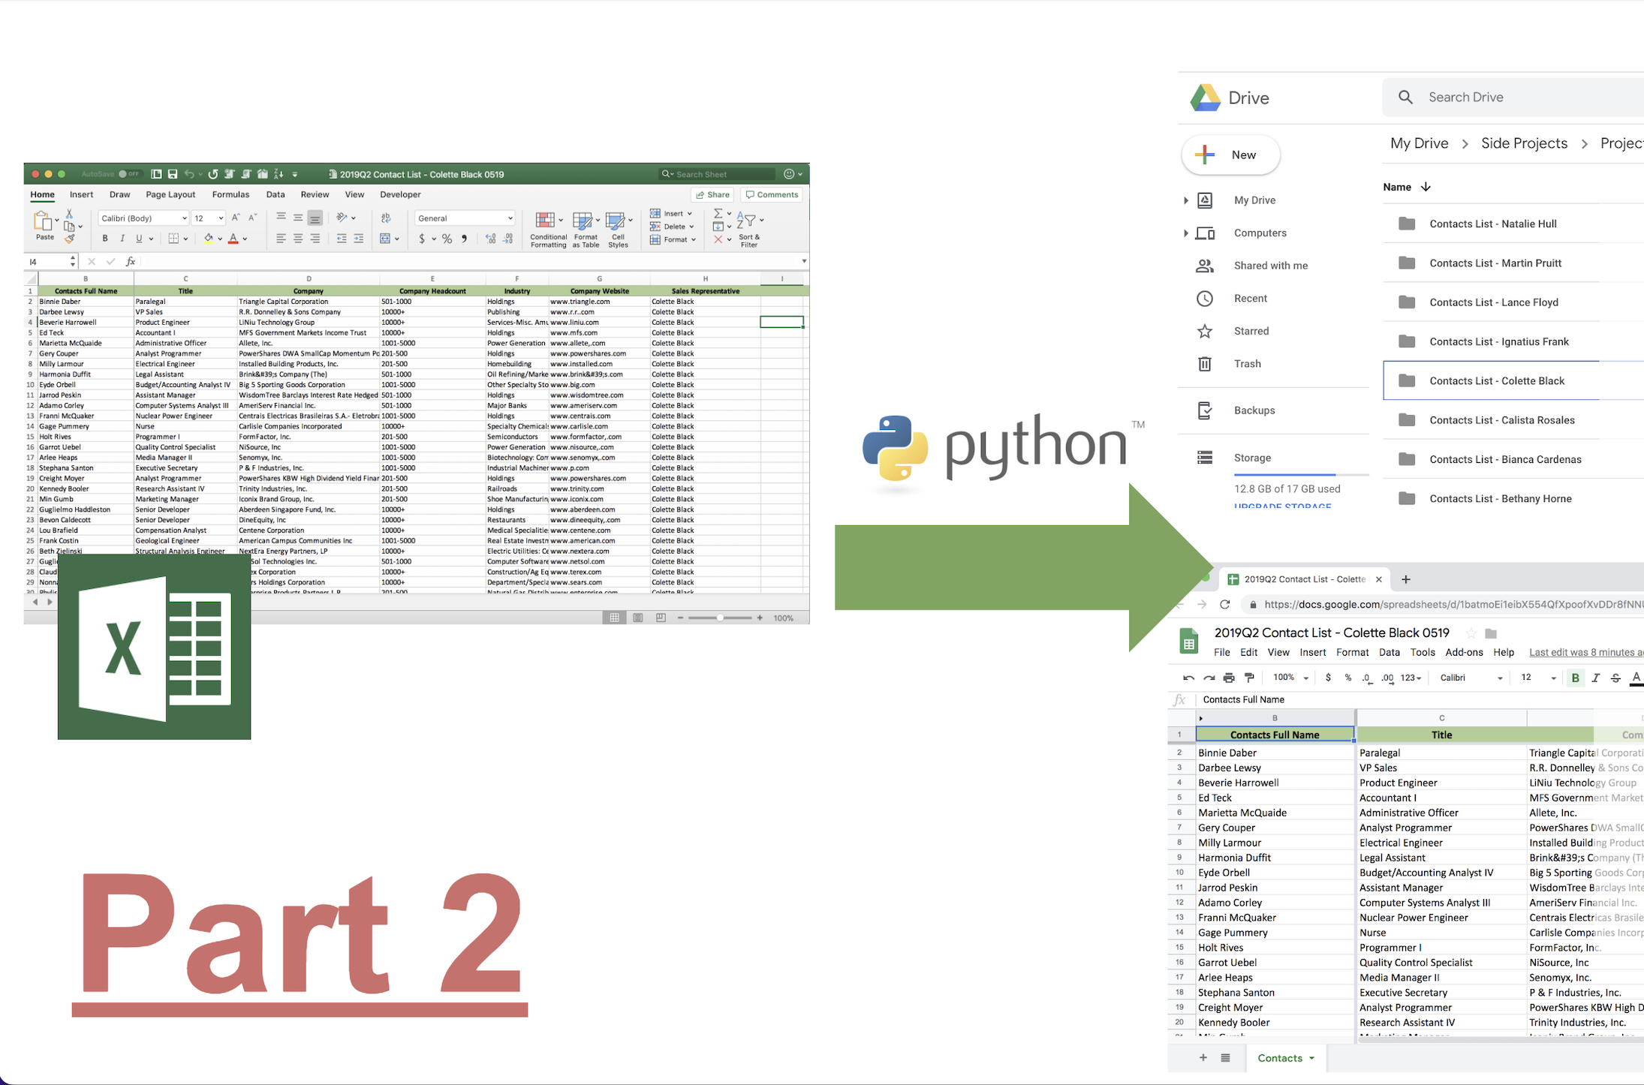Click Side Projects in Drive breadcrumb
The width and height of the screenshot is (1644, 1085).
tap(1524, 143)
